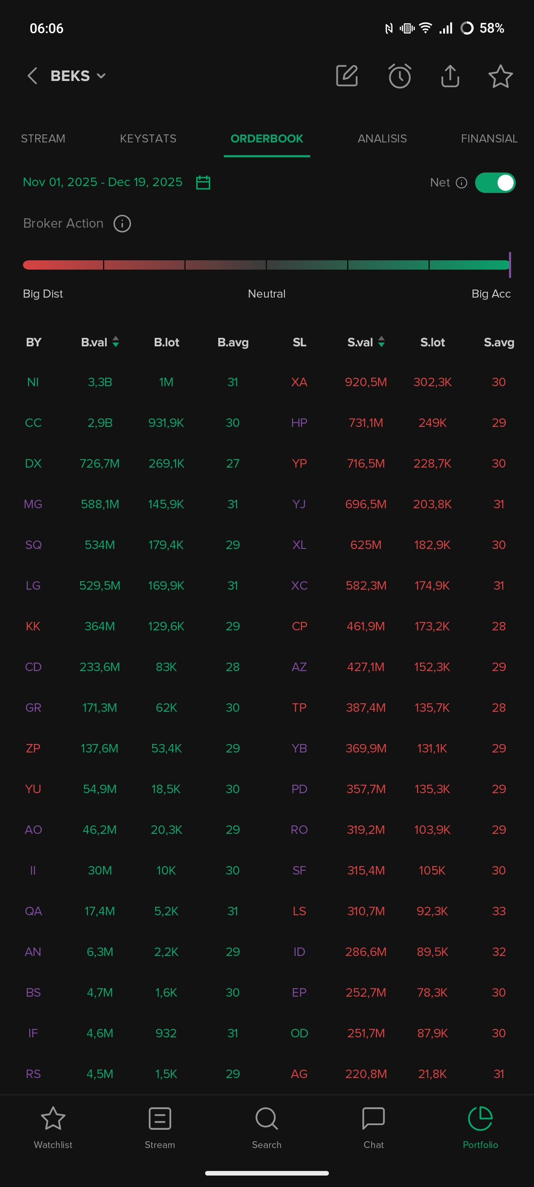The height and width of the screenshot is (1187, 534).
Task: Set a price alert with alarm icon
Action: pyautogui.click(x=400, y=76)
